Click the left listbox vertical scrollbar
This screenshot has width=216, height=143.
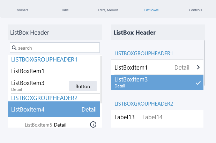point(101,79)
